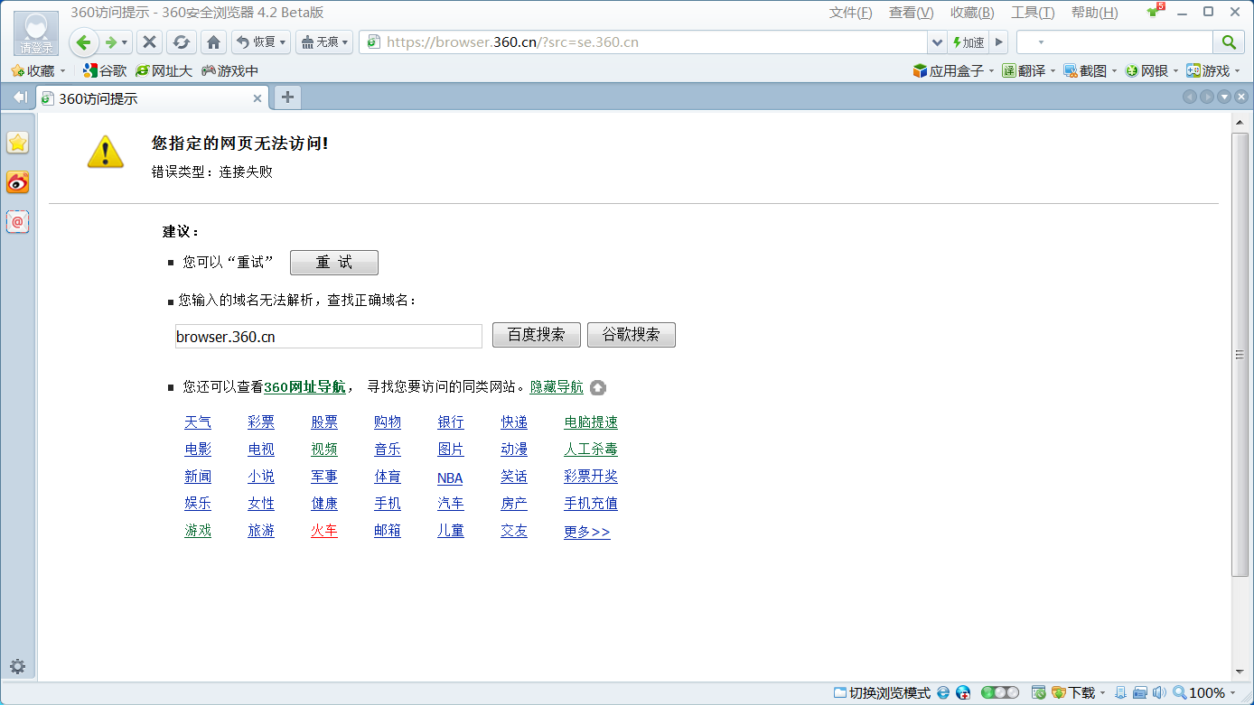Open sidebar settings gear icon
This screenshot has height=705, width=1254.
click(18, 667)
